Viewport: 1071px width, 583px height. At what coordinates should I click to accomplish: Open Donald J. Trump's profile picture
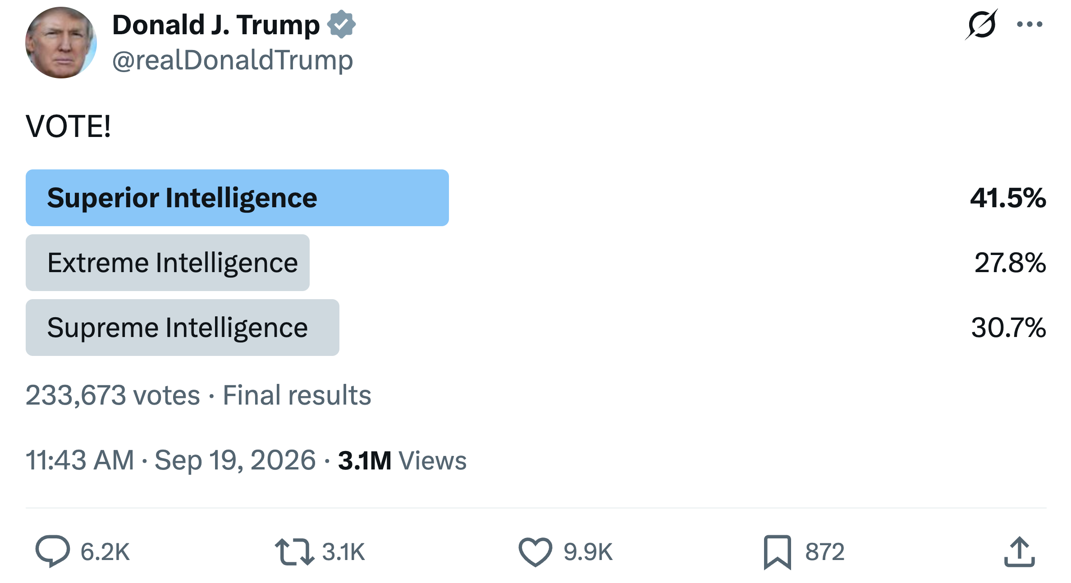coord(61,42)
